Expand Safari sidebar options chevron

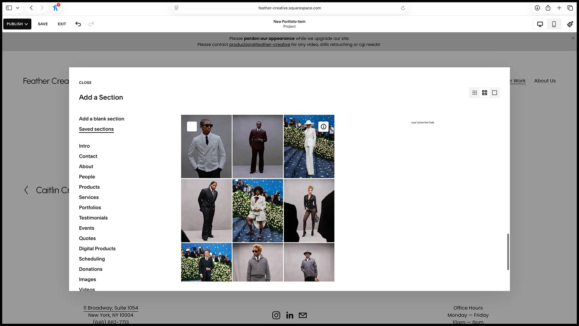17,8
